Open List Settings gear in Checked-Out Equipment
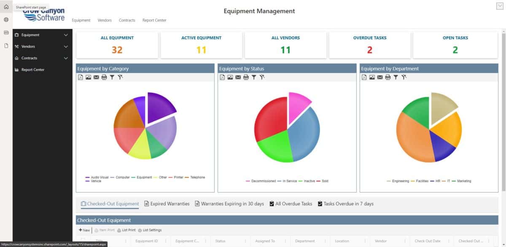 click(x=140, y=230)
